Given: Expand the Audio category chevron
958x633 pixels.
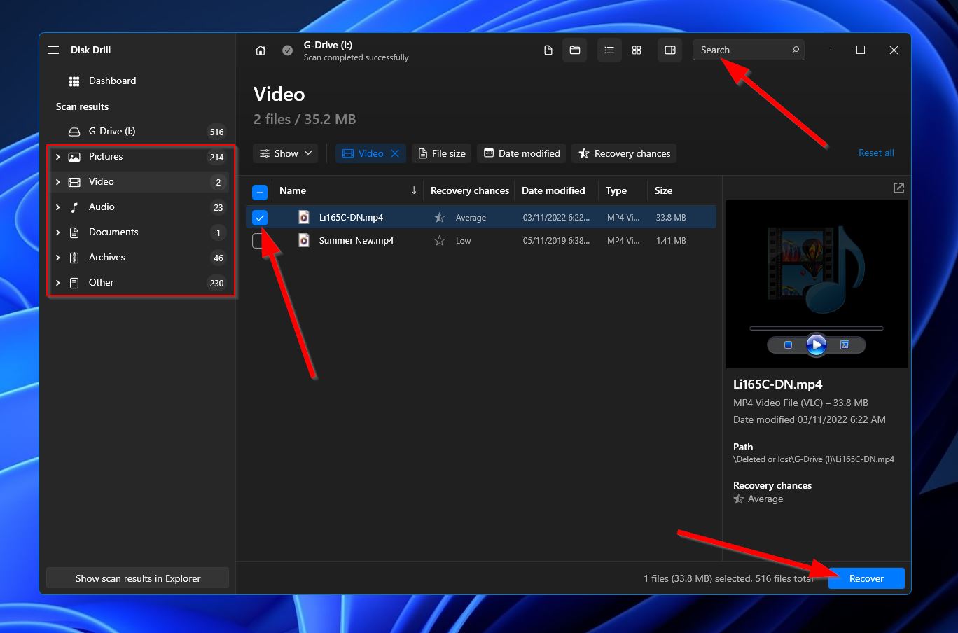Looking at the screenshot, I should tap(57, 207).
